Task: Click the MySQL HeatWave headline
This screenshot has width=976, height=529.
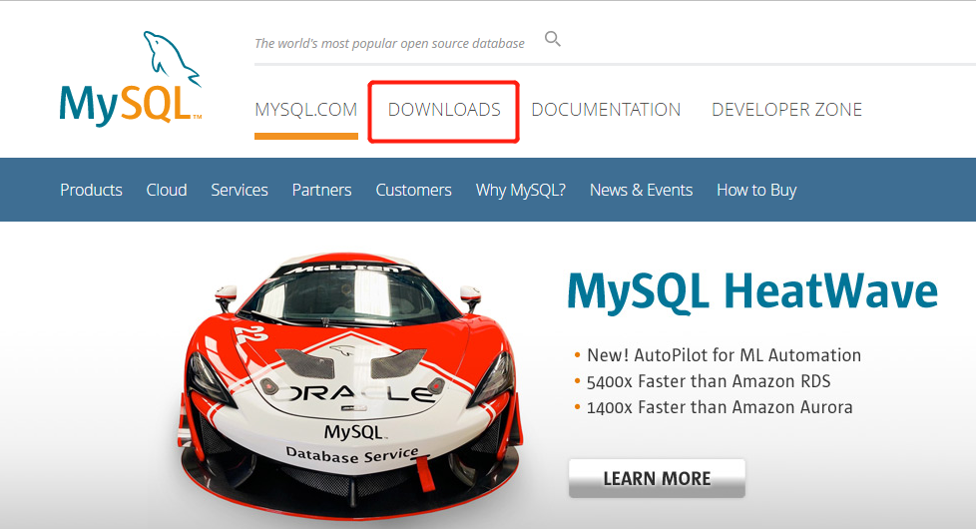Action: (752, 291)
